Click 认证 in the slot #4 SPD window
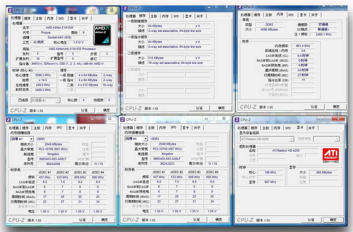Screen dimensions: 353x232 (196, 219)
